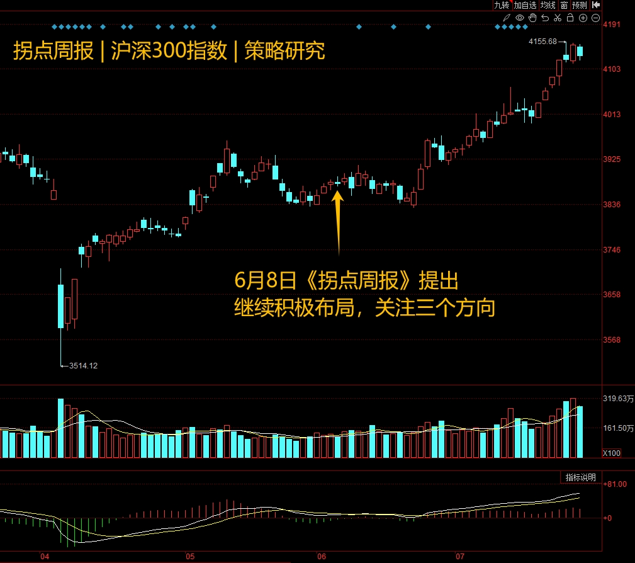Select the 4013 price axis label
Viewport: 635px width, 563px height.
coord(612,115)
